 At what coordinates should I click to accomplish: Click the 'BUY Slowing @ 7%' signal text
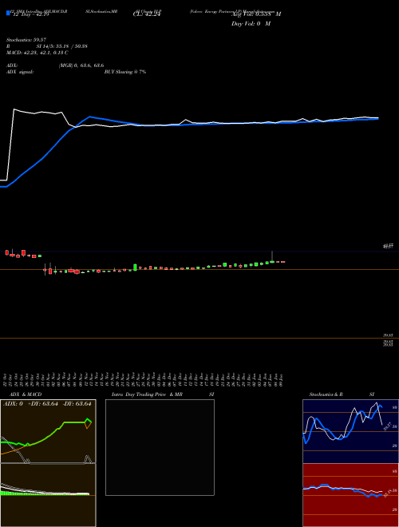click(125, 72)
